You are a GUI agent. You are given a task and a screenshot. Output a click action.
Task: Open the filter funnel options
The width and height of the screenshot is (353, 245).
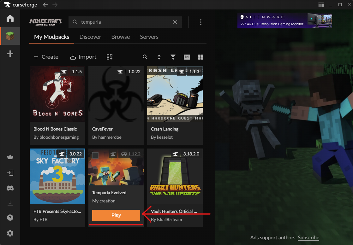173,57
